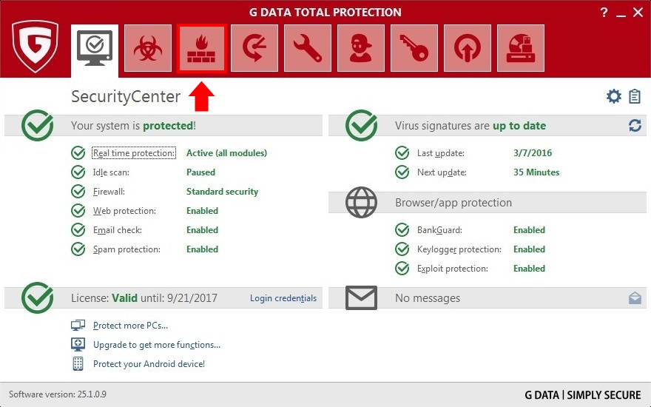Image resolution: width=651 pixels, height=407 pixels.
Task: Click the Protect more PCs link
Action: (130, 326)
